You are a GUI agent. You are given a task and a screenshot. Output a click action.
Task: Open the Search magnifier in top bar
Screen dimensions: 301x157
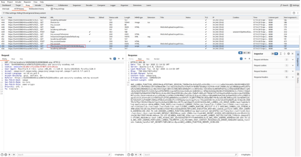click(x=281, y=5)
